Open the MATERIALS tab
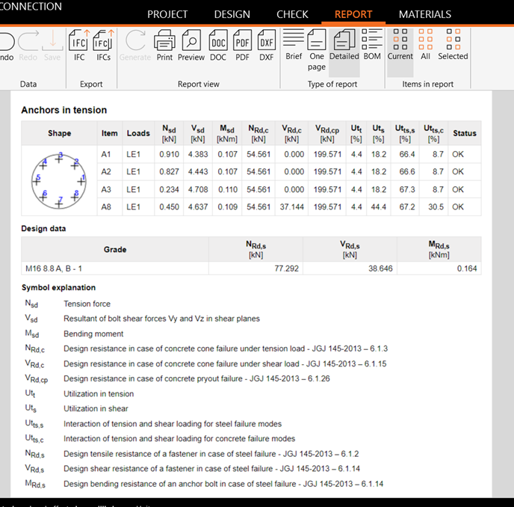Image resolution: width=514 pixels, height=507 pixels. tap(424, 14)
